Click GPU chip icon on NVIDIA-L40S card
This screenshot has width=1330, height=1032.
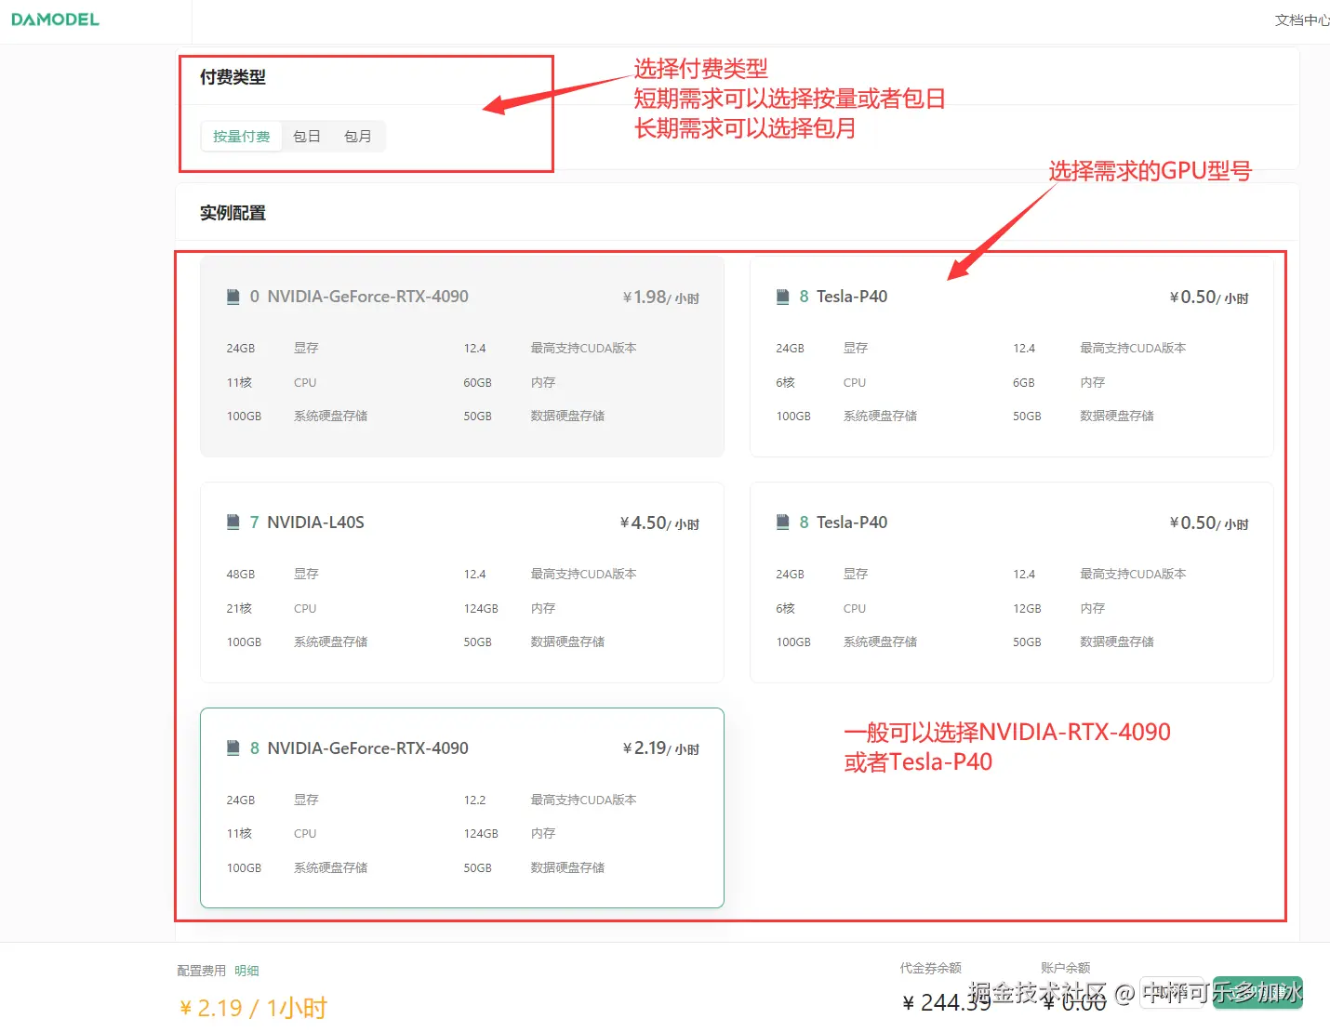tap(233, 523)
